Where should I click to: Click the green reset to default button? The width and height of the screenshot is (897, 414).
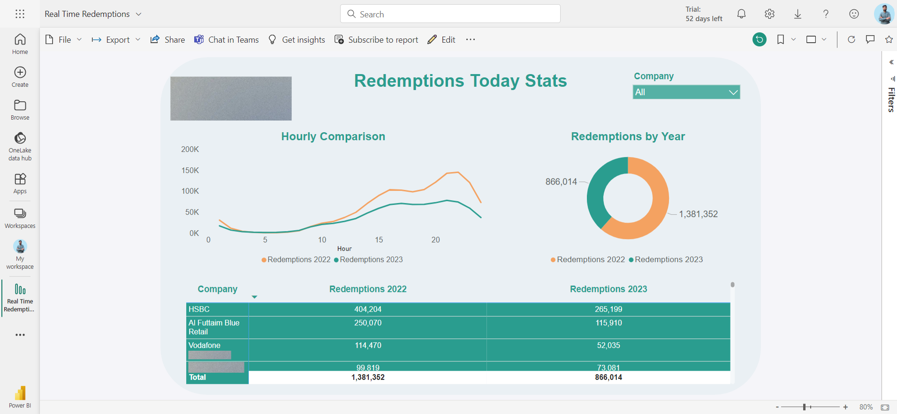(x=760, y=39)
